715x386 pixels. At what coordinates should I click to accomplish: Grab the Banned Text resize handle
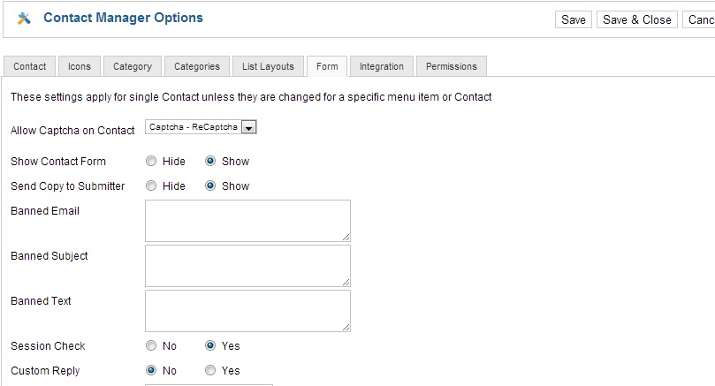pyautogui.click(x=346, y=327)
